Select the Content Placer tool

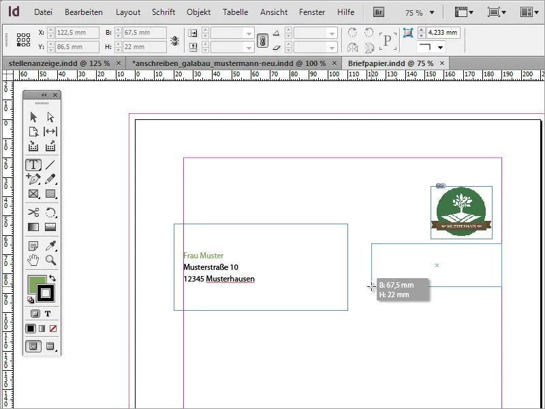(50, 147)
